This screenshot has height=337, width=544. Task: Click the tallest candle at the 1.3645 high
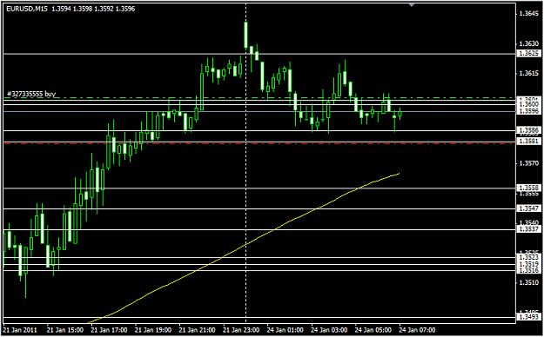coord(246,35)
